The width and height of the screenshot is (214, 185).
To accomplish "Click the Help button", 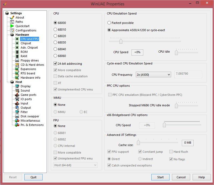I will point(202,177).
